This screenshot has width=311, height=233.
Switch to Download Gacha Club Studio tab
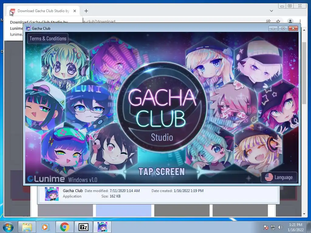[x=43, y=11]
